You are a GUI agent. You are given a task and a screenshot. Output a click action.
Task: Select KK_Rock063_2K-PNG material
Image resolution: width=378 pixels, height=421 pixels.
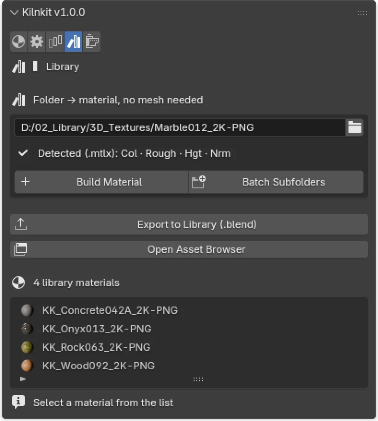coord(189,347)
